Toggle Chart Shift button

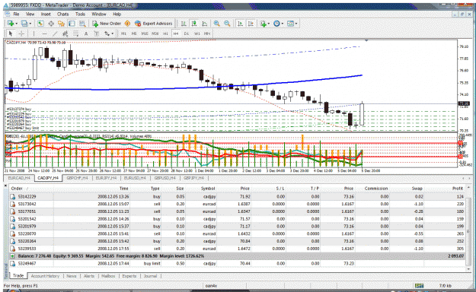point(251,24)
